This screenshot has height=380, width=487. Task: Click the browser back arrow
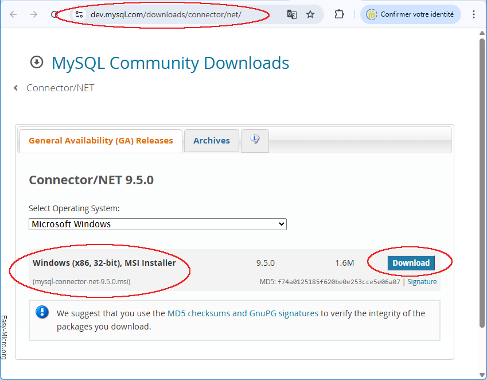13,14
